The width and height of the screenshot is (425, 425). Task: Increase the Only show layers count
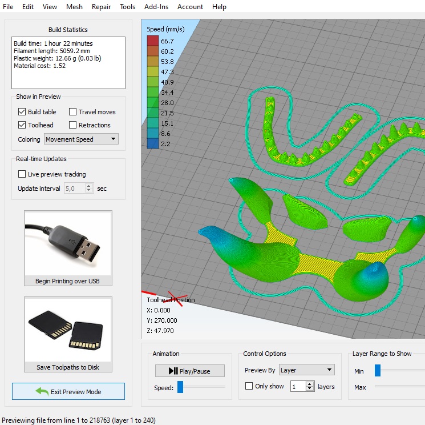pos(310,384)
